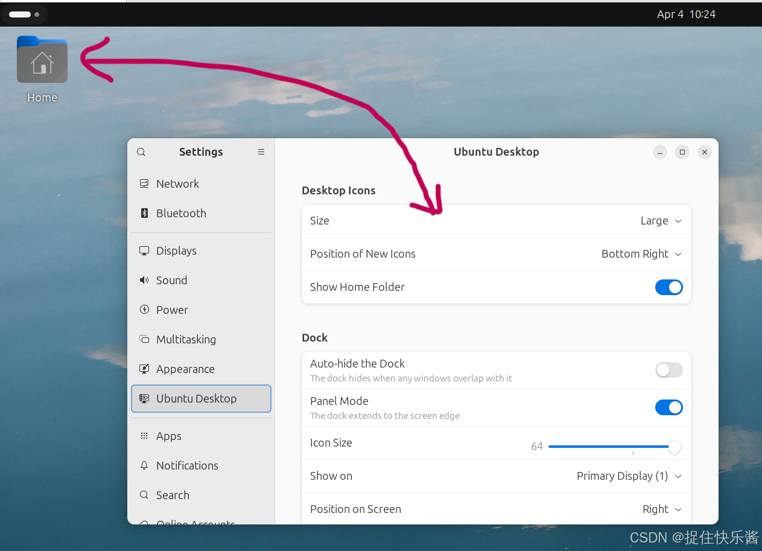Click the Desktop Icons section heading
Image resolution: width=762 pixels, height=551 pixels.
tap(338, 191)
